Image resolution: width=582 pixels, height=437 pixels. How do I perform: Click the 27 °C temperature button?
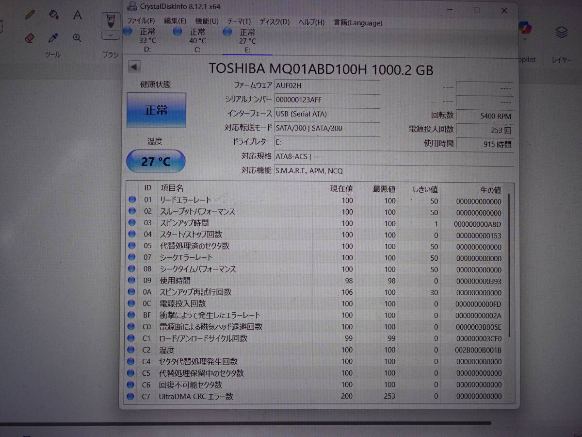point(156,162)
